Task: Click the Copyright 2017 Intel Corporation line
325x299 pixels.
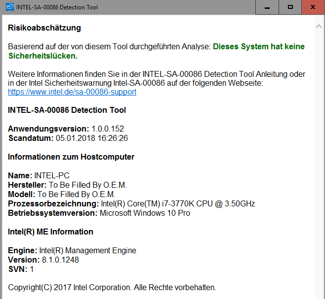Action: pyautogui.click(x=112, y=288)
